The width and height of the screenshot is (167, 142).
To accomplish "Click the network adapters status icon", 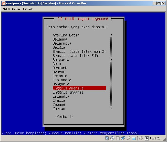I will tap(123, 138).
